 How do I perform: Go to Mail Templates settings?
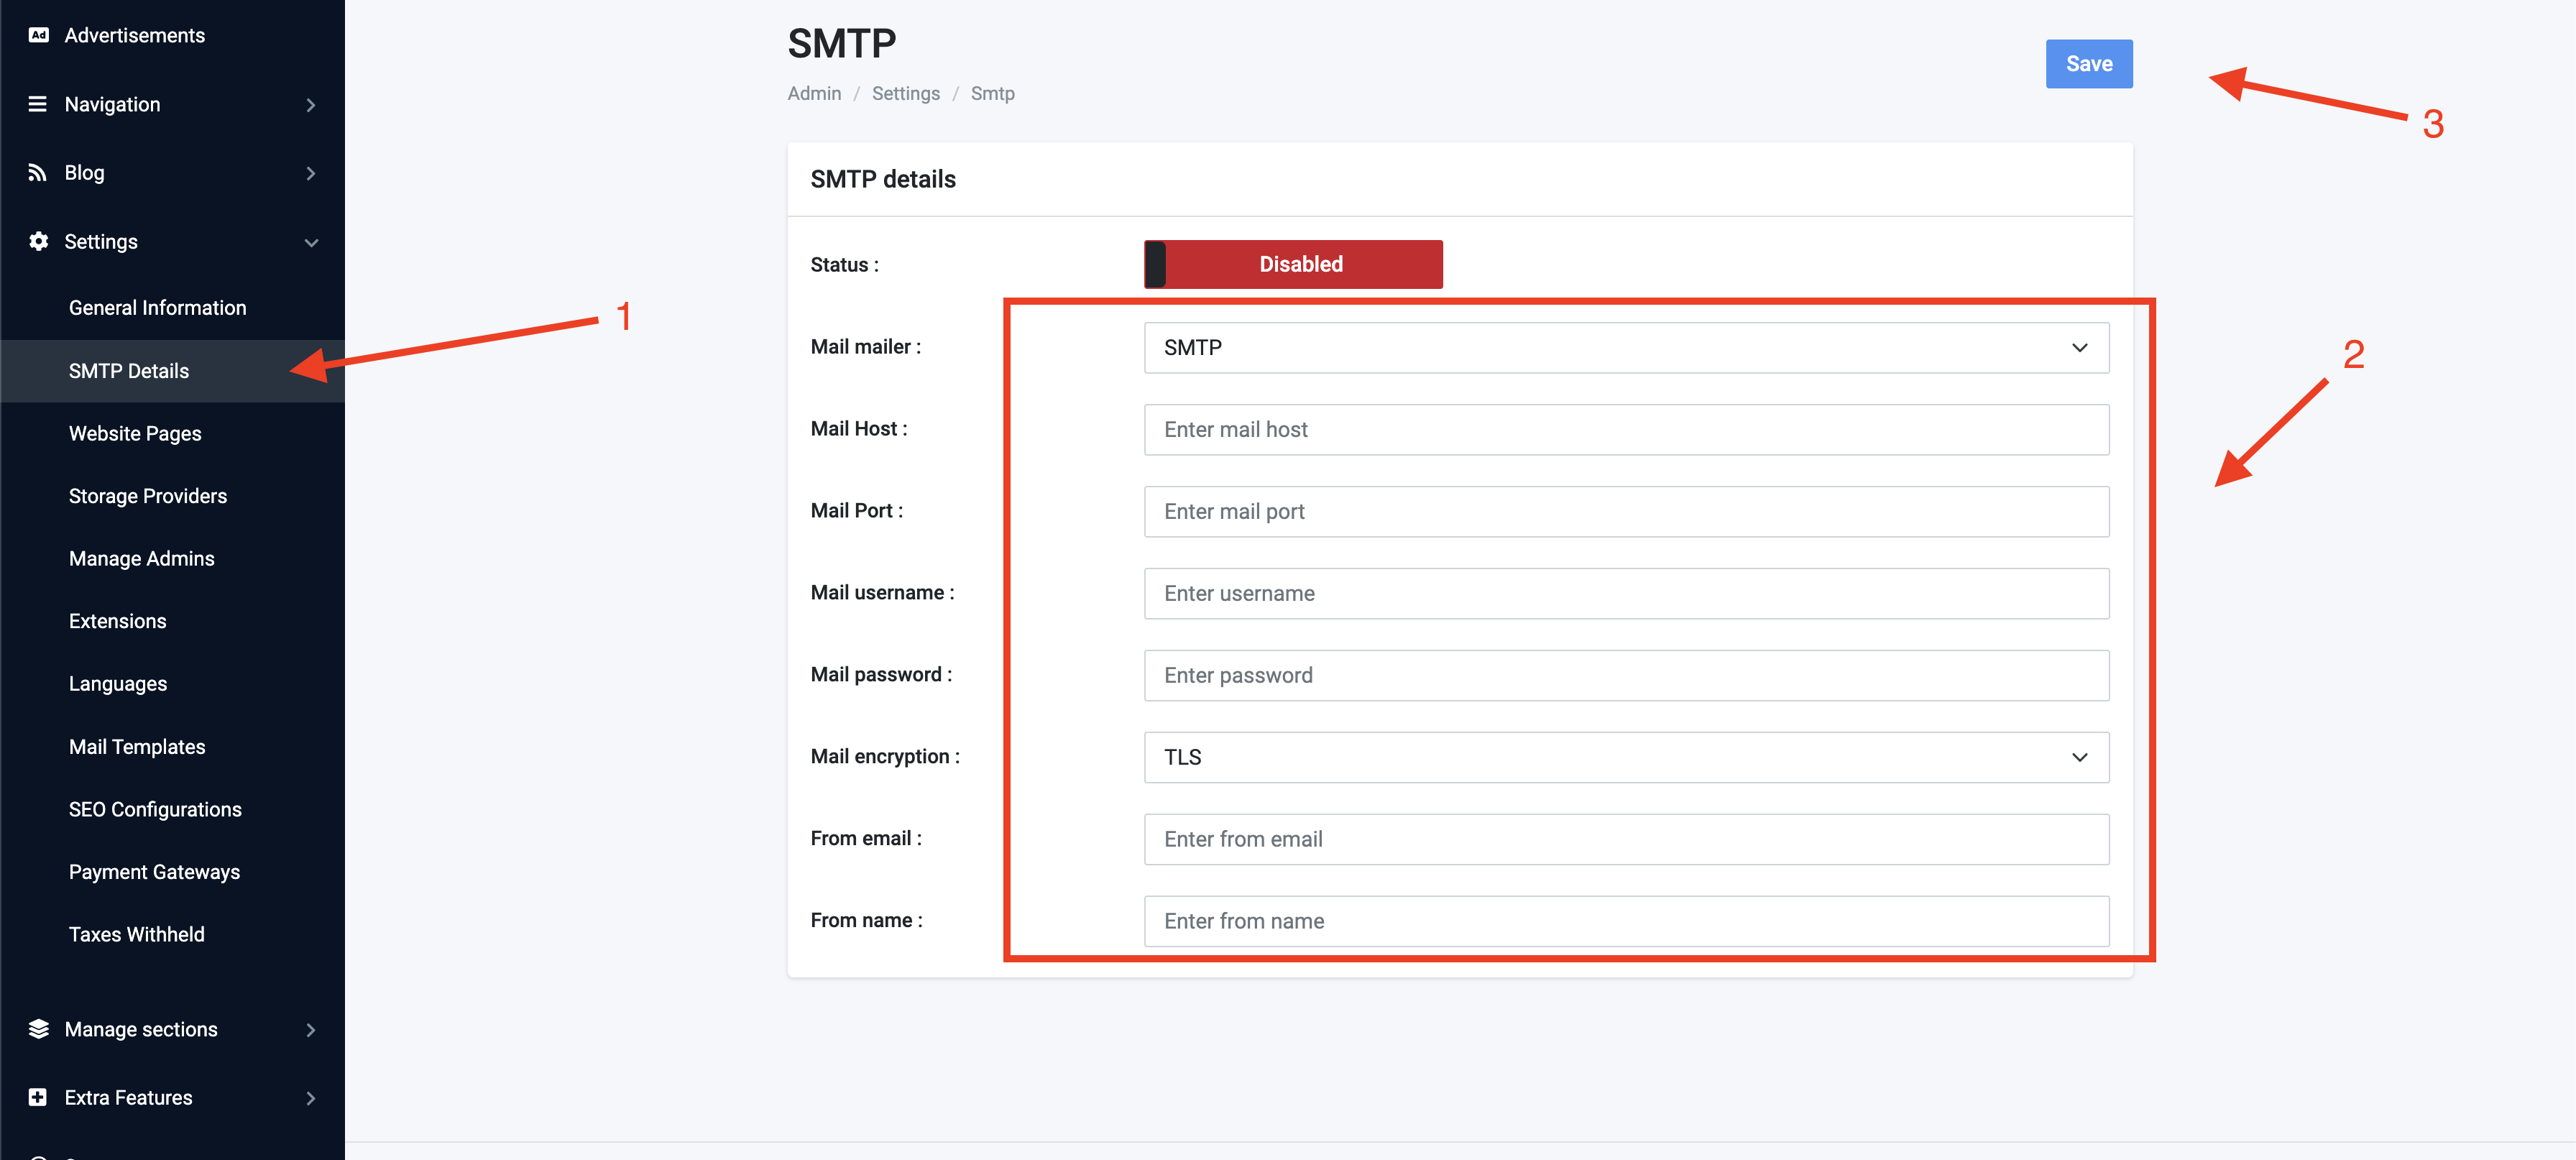point(137,747)
